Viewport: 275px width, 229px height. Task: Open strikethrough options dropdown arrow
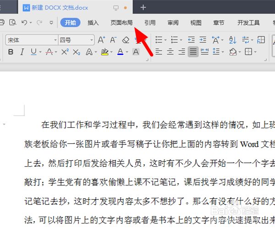click(56, 52)
